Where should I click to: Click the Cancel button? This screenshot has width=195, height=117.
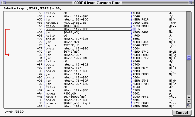click(x=182, y=113)
